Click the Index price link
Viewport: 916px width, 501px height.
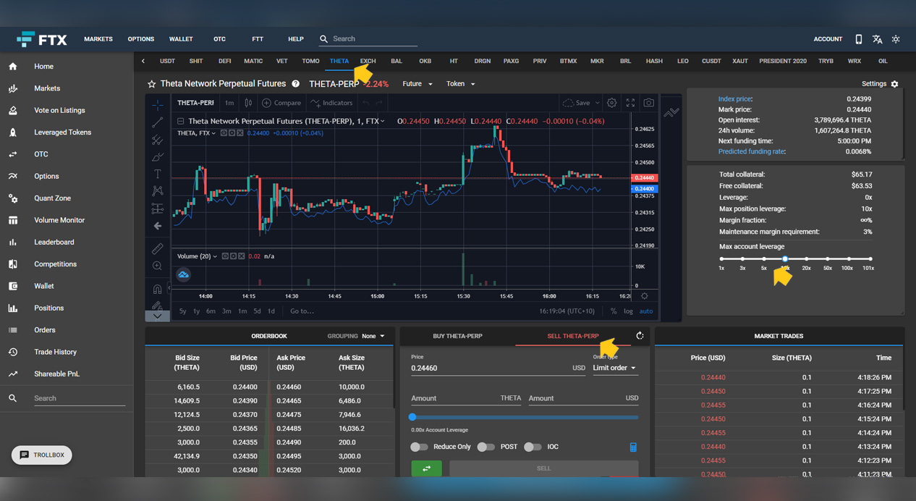(x=735, y=99)
